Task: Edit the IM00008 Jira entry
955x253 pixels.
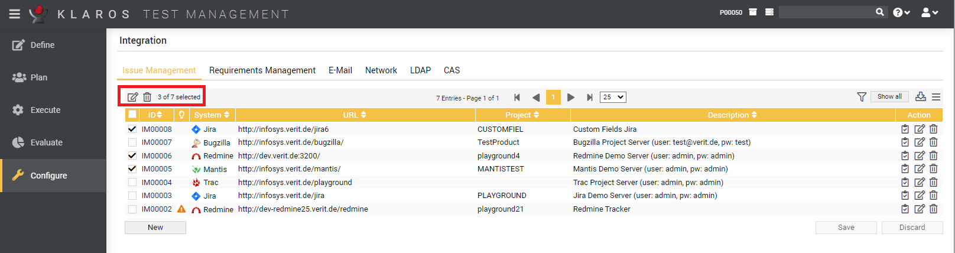Action: [920, 129]
